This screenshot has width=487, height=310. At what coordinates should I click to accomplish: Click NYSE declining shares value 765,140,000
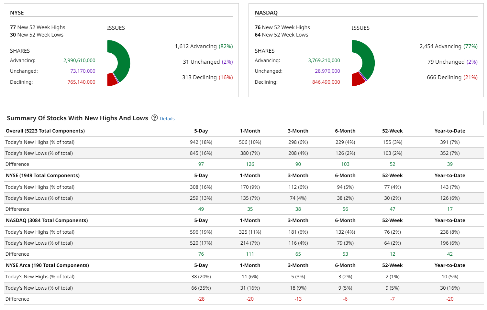(81, 82)
